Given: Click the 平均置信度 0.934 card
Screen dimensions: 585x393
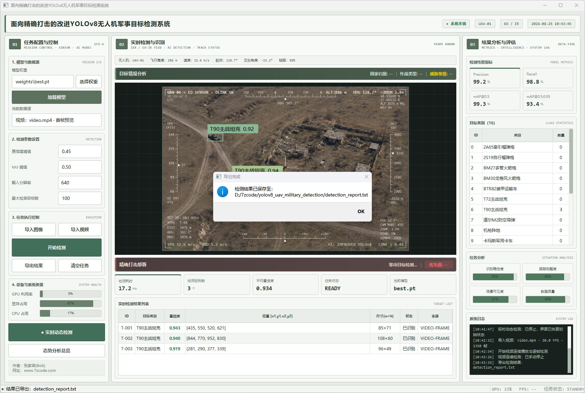Looking at the screenshot, I should click(x=285, y=285).
